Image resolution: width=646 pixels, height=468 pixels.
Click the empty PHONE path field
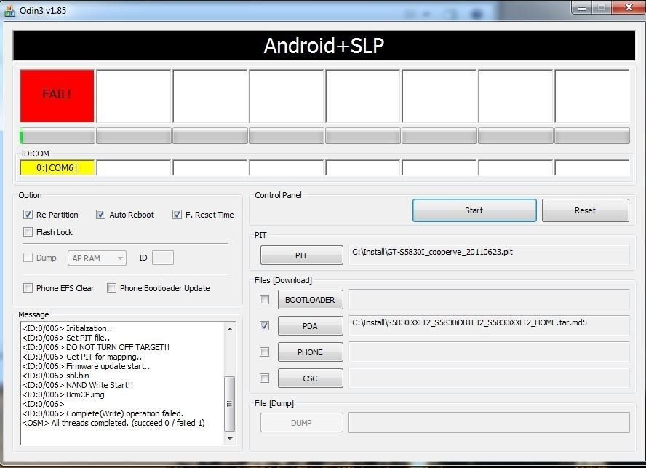(489, 352)
